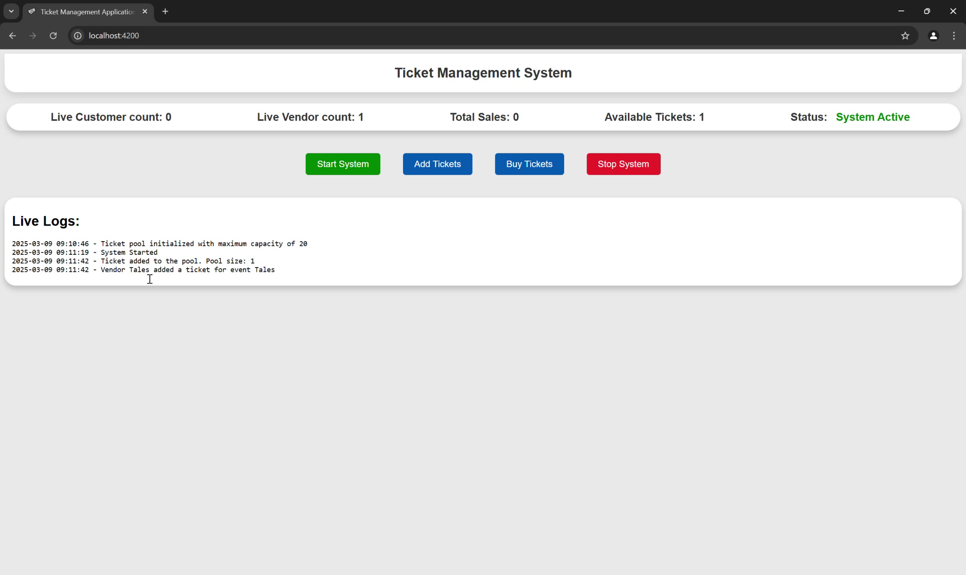Click the Start System button
The height and width of the screenshot is (575, 966).
pos(343,164)
